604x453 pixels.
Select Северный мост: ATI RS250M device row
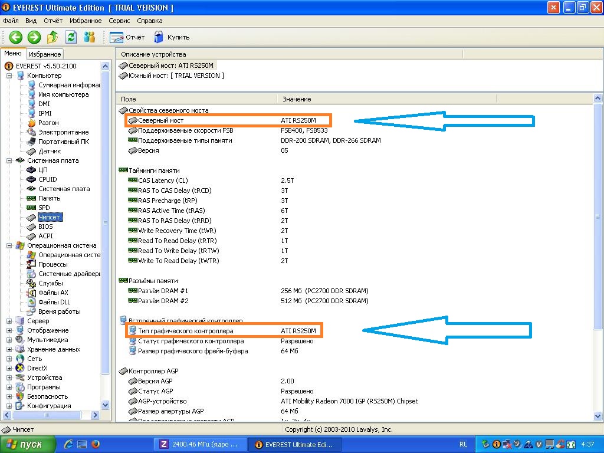point(166,65)
